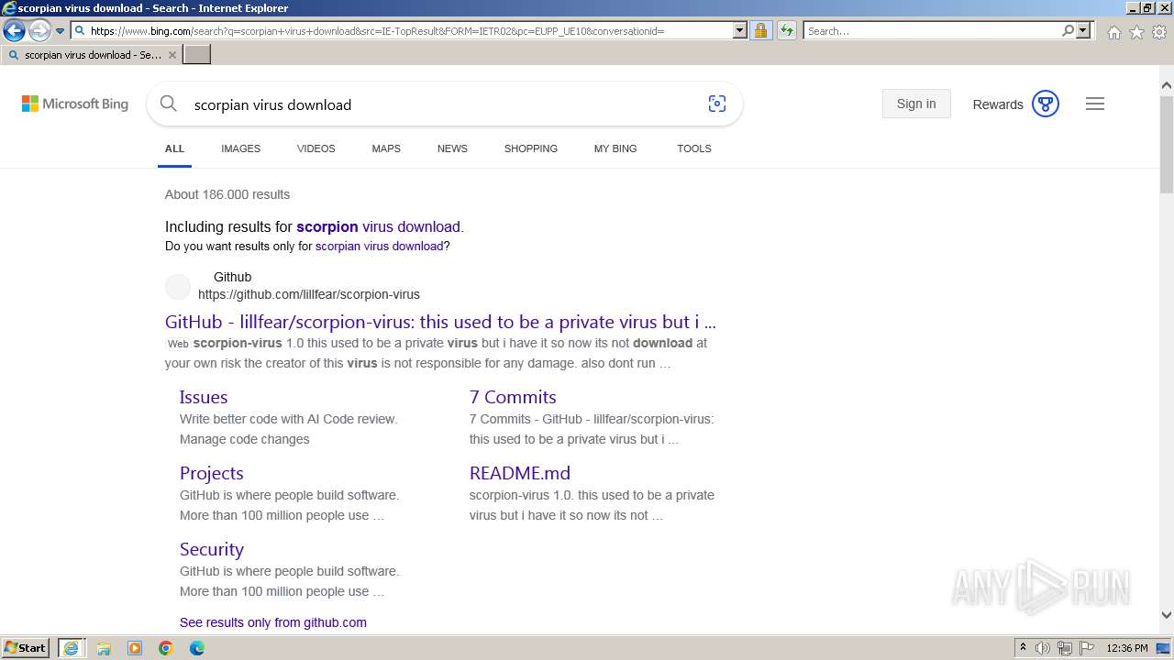The image size is (1174, 660).
Task: Switch to the SHOPPING tab
Action: click(530, 148)
